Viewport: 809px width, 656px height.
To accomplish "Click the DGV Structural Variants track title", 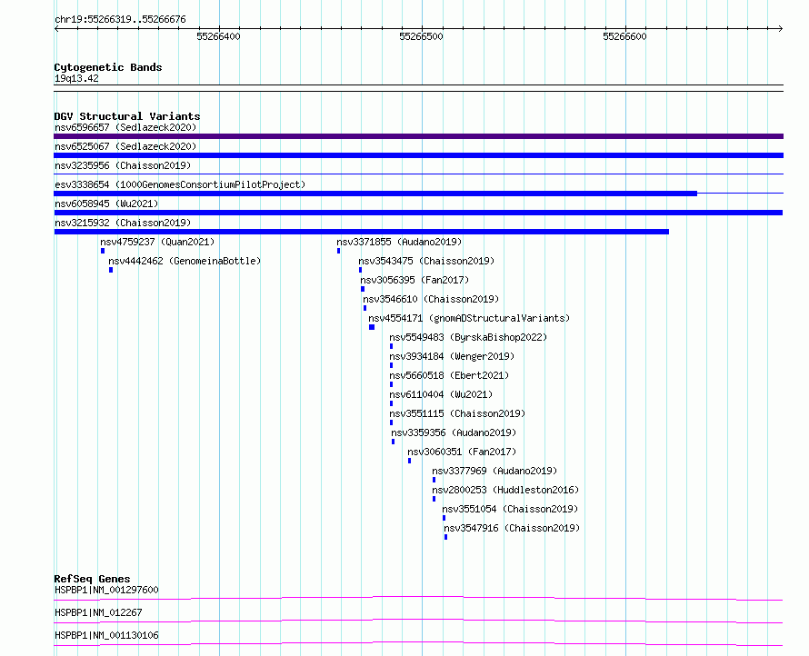I will pyautogui.click(x=127, y=116).
